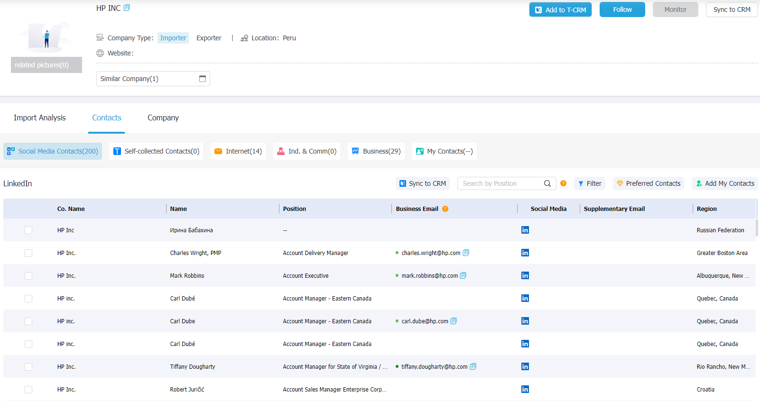Select checkbox for Ирина Бабахина row
The width and height of the screenshot is (760, 401).
click(28, 230)
